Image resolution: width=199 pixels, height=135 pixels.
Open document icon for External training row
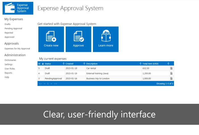pos(171,73)
